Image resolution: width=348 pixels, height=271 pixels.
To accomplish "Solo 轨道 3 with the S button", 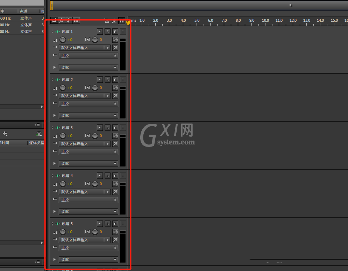I will (107, 128).
